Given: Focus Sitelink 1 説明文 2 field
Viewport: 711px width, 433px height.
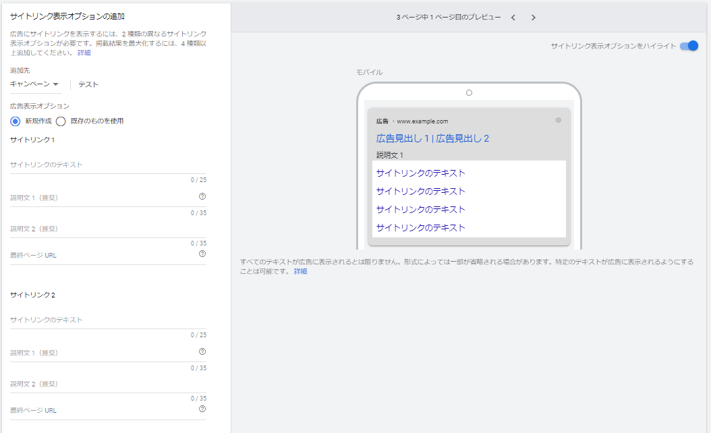Looking at the screenshot, I should (x=108, y=229).
